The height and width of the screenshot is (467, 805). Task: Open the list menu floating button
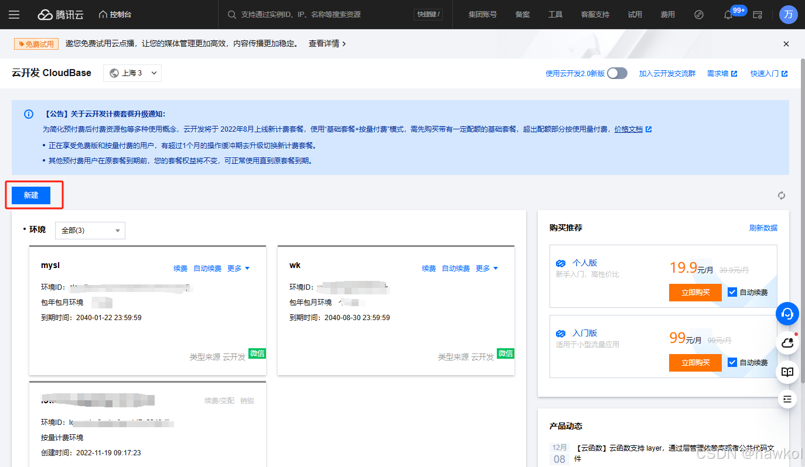point(787,399)
